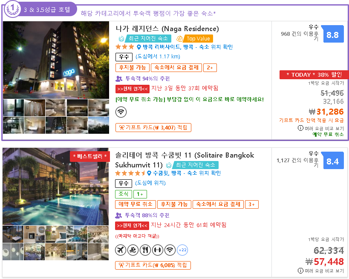Click 지난 3일 동안 37회 예약됨 text
This screenshot has width=349, height=279.
point(185,88)
